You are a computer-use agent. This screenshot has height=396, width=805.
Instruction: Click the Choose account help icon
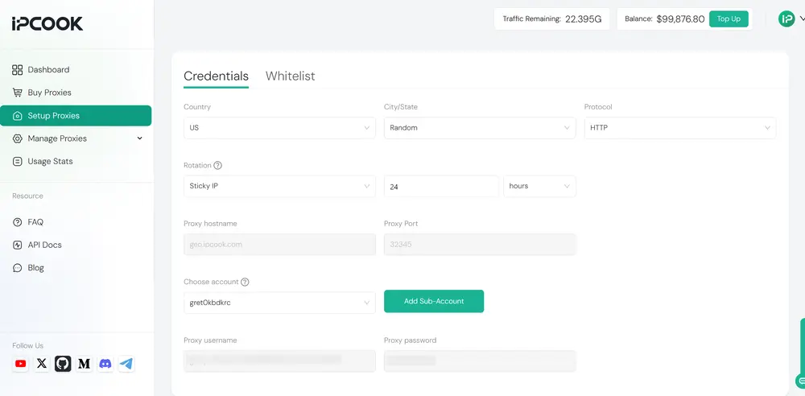[245, 282]
